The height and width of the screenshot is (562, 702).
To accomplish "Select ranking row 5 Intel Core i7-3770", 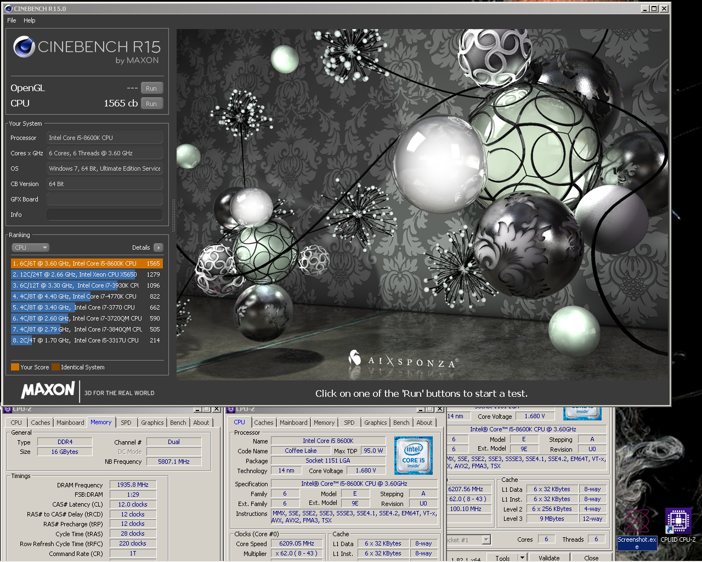I will [87, 307].
